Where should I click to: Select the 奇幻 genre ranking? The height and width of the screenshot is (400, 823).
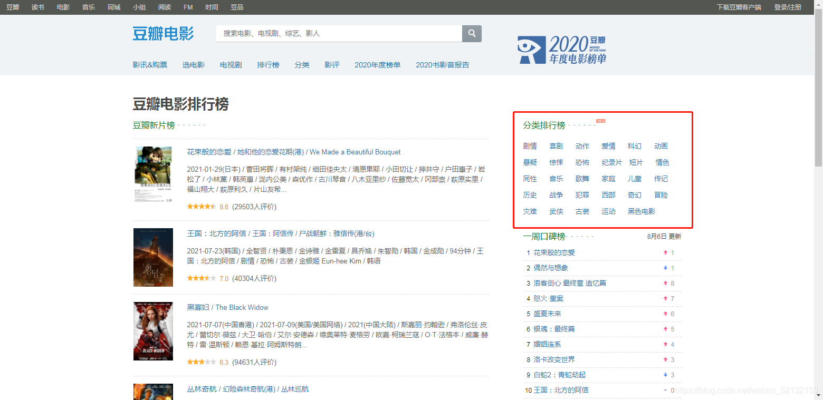click(635, 195)
